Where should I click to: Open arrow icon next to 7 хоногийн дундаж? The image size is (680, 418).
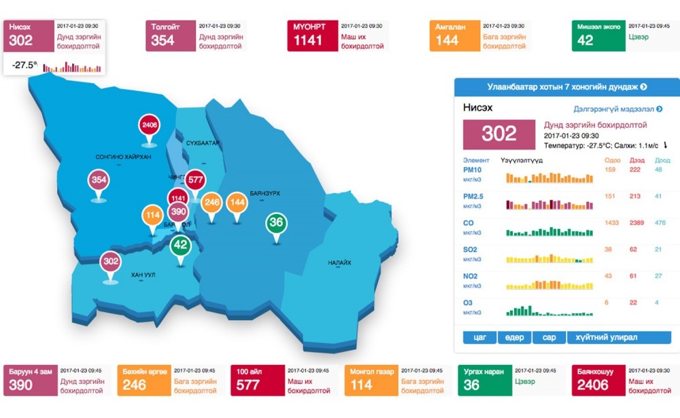(x=643, y=87)
